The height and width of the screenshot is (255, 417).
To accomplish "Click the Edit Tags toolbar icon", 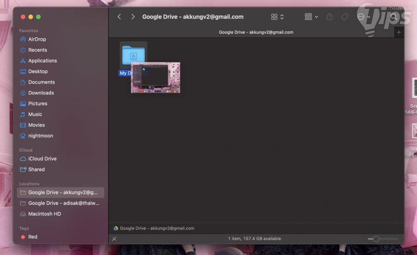I will pyautogui.click(x=345, y=17).
